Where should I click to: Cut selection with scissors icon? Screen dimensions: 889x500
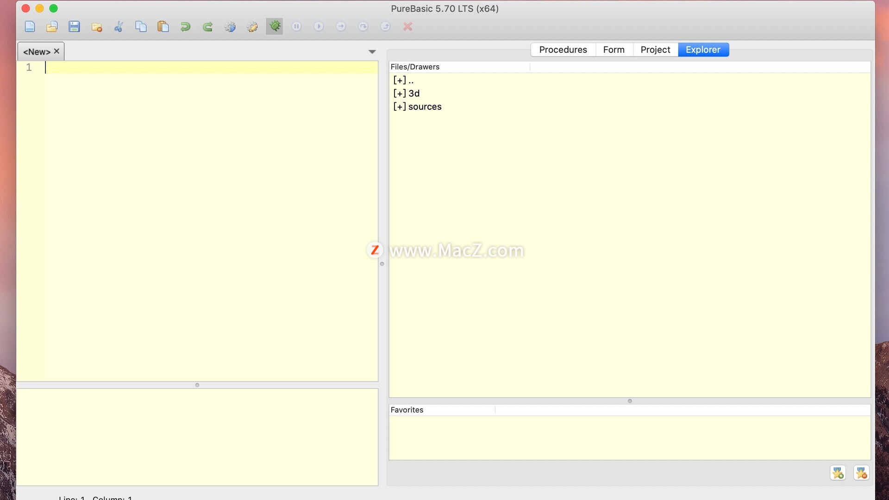pos(119,26)
